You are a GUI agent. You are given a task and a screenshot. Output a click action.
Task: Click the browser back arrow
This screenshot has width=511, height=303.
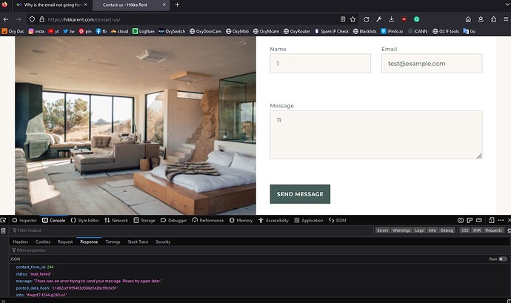(7, 19)
